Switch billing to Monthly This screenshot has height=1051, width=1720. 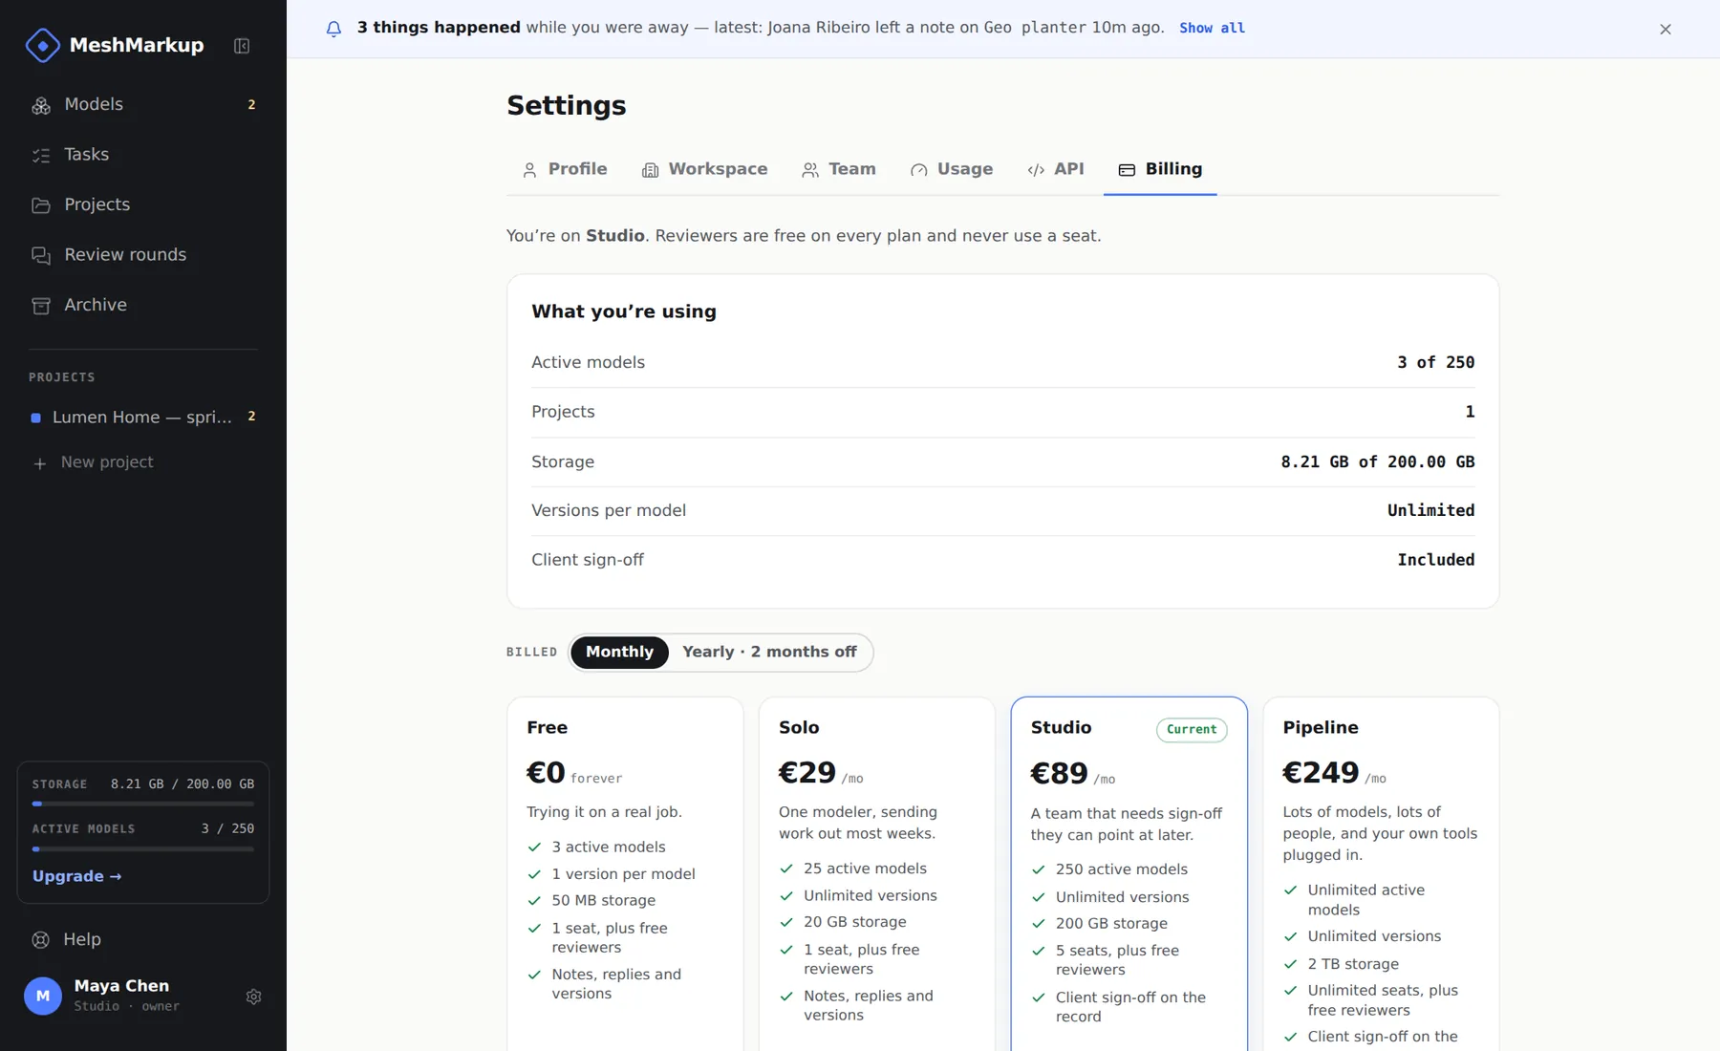tap(619, 652)
